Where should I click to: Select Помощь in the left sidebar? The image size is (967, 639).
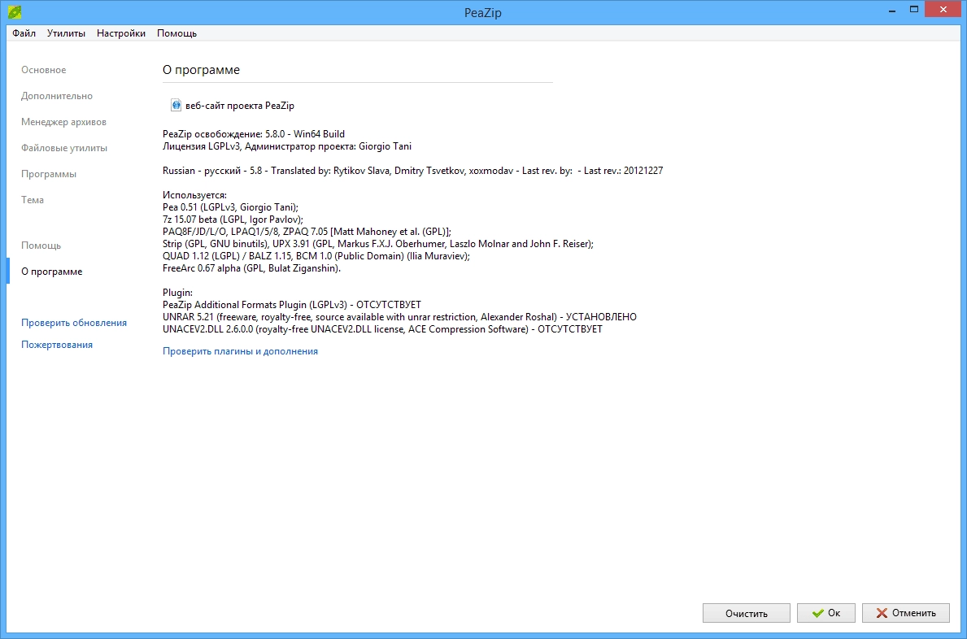[x=41, y=246]
